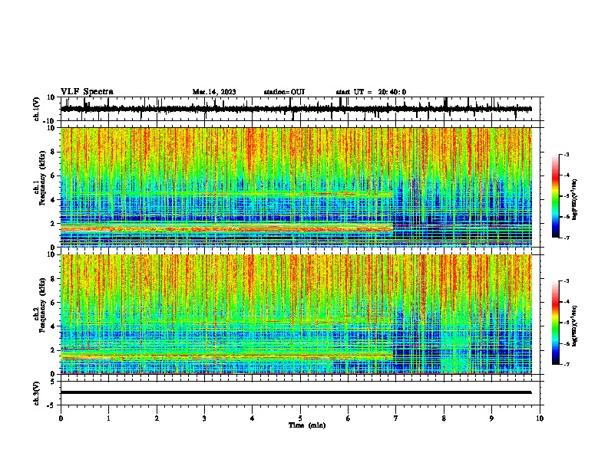Click the ch.1 spectrogram panel

[296, 187]
